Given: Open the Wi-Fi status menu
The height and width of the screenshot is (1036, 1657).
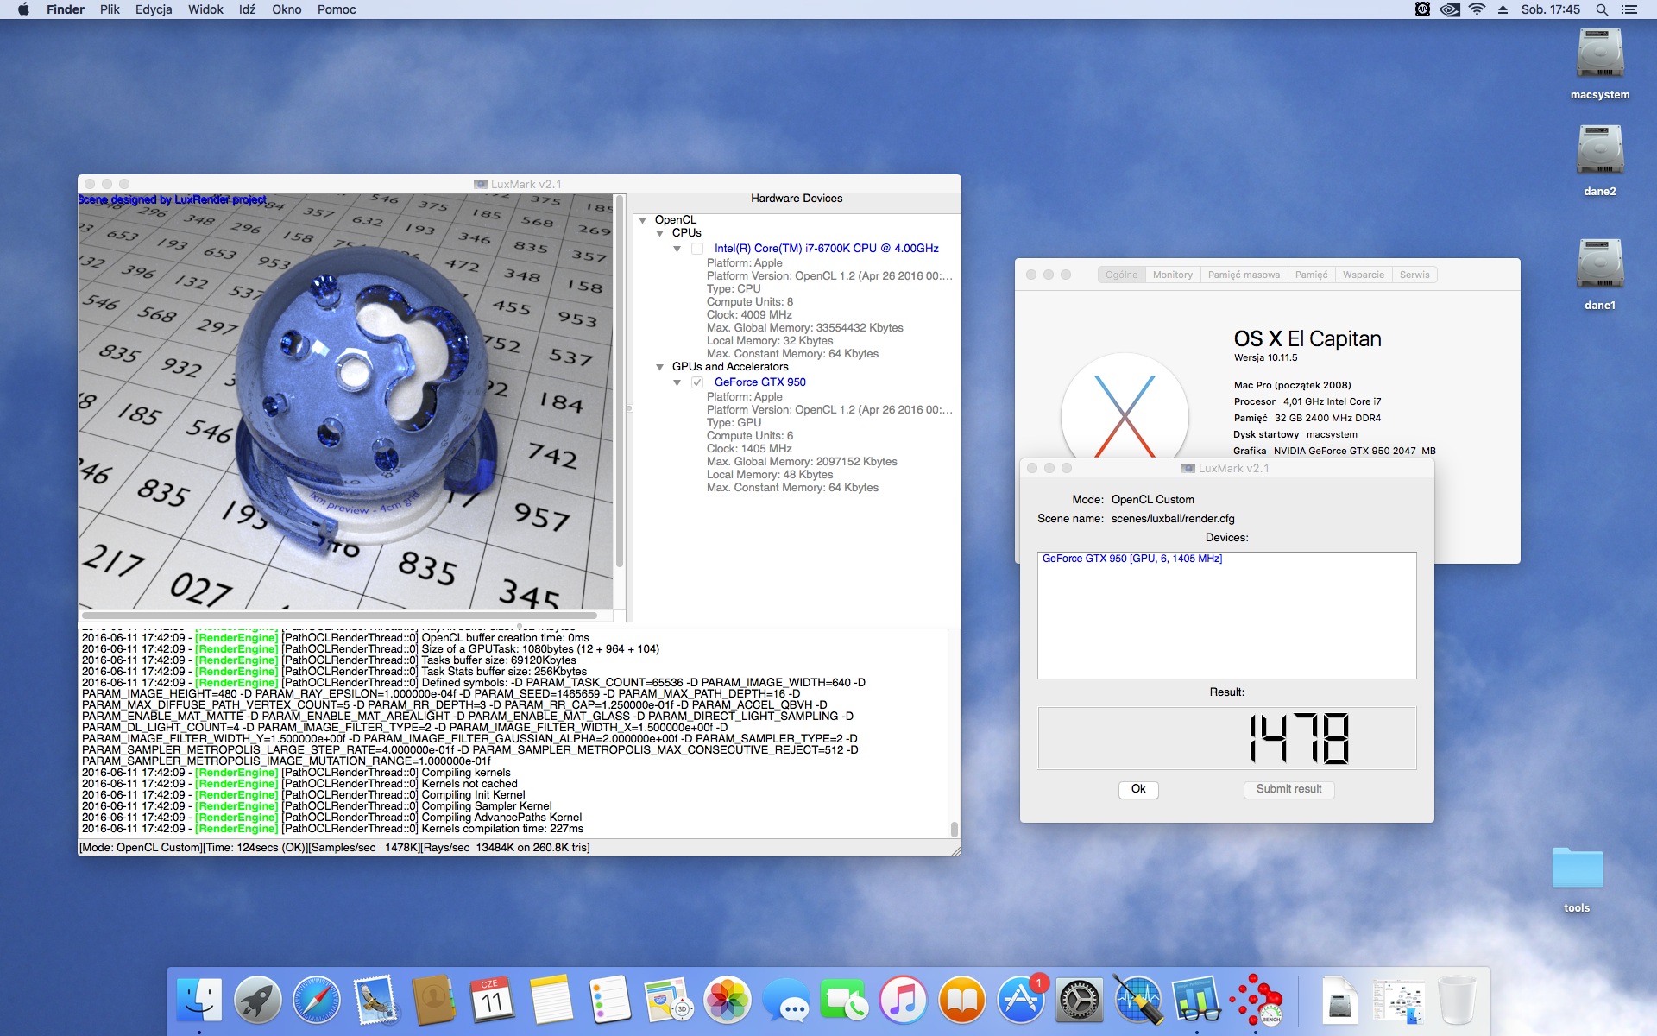Looking at the screenshot, I should click(1477, 9).
